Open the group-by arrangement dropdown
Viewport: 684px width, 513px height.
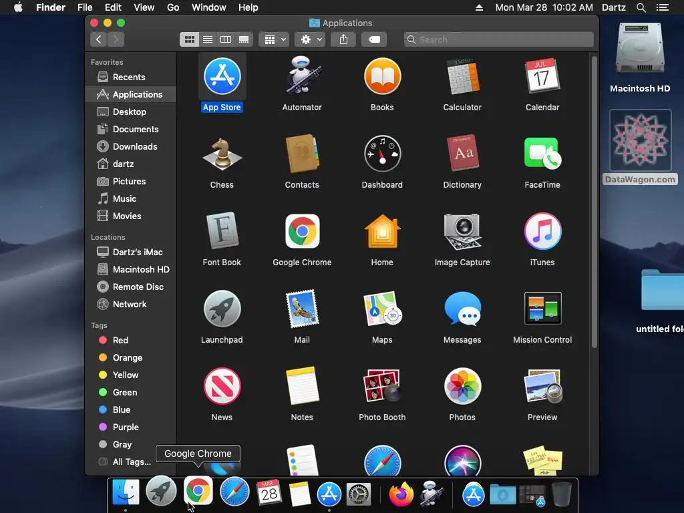(274, 39)
